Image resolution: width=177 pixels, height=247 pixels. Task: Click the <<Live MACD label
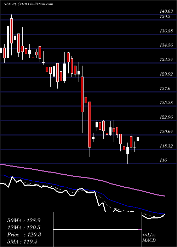coord(149,237)
